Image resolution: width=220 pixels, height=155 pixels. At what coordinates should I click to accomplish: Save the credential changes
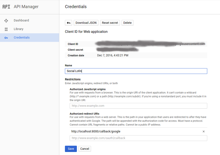(x=71, y=149)
